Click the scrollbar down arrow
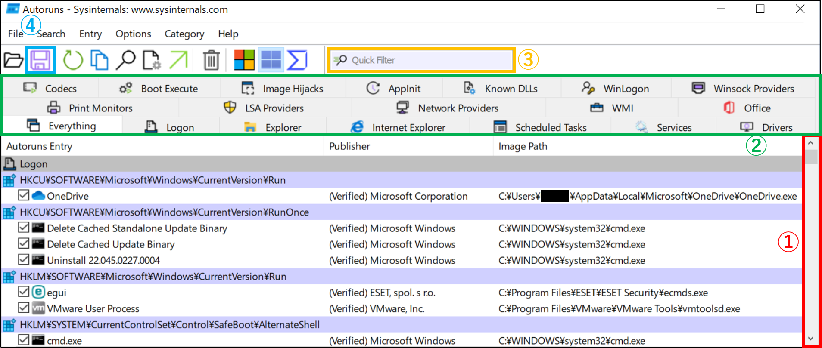 pos(811,339)
